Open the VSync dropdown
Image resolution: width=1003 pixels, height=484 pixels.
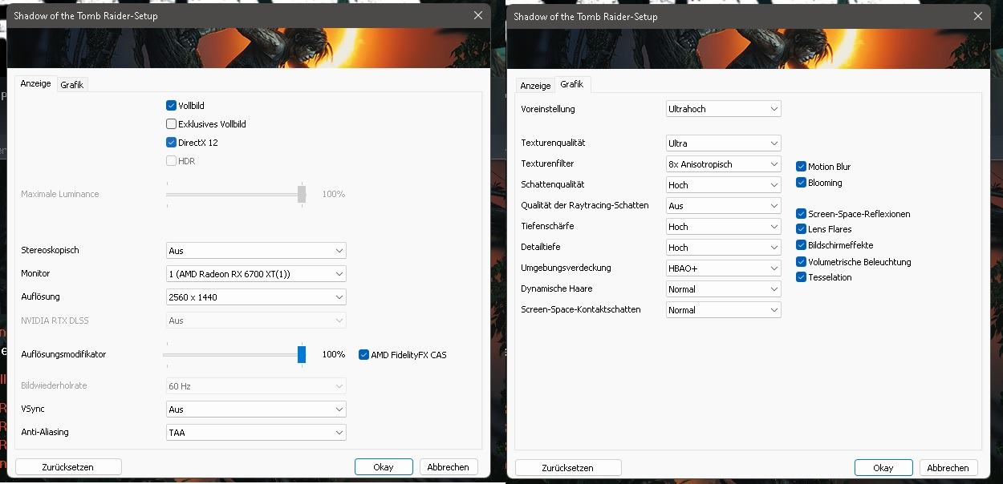pyautogui.click(x=256, y=409)
